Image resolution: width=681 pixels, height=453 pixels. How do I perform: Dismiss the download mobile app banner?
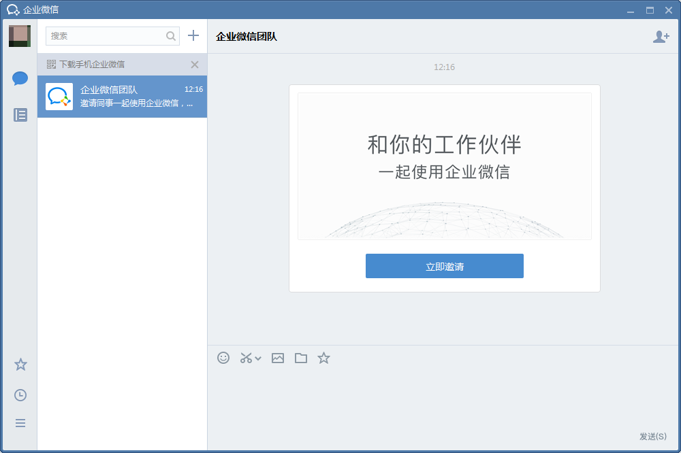(195, 65)
